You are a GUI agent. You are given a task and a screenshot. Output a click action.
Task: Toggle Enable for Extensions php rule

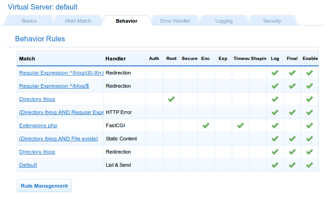309,125
